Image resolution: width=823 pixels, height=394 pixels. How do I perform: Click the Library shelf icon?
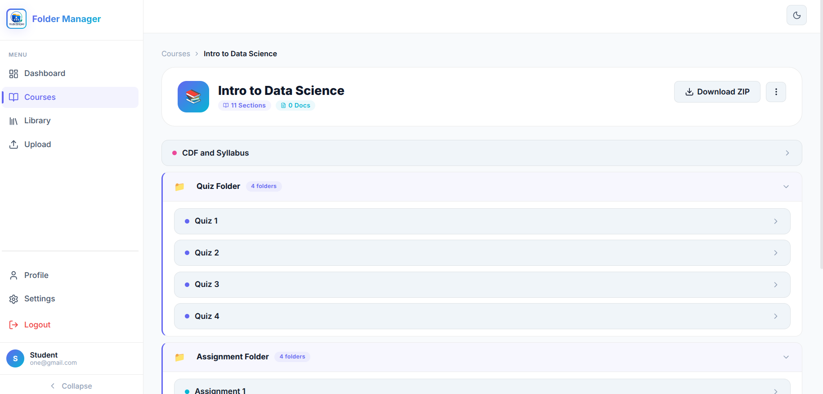(13, 121)
